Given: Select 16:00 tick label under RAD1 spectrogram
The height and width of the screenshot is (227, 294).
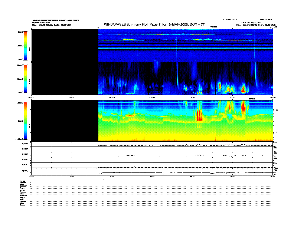Looking at the screenshot, I should [x=192, y=98].
